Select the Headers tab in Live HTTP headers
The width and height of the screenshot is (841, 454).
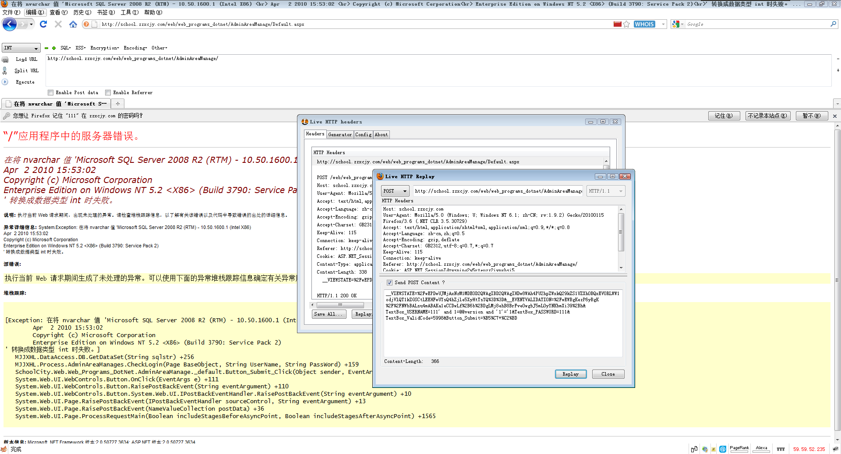coord(315,134)
